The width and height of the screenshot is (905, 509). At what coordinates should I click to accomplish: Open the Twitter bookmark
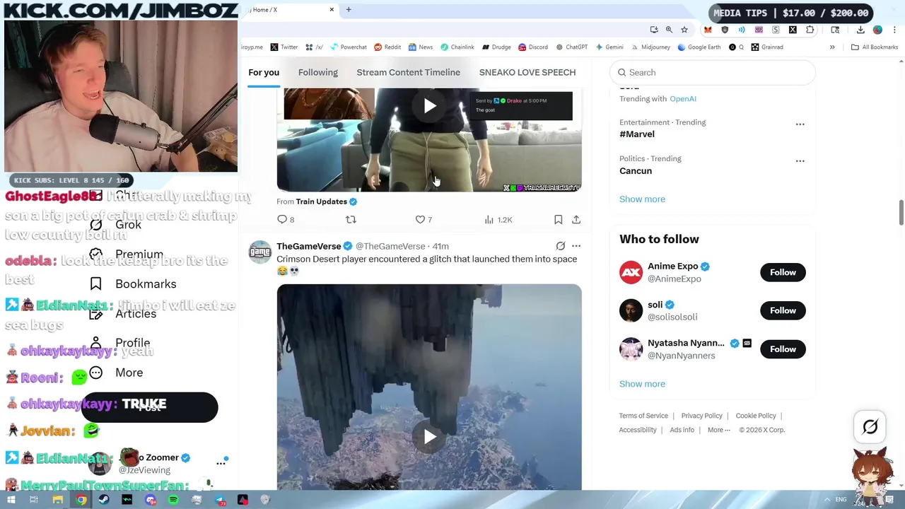pos(284,47)
